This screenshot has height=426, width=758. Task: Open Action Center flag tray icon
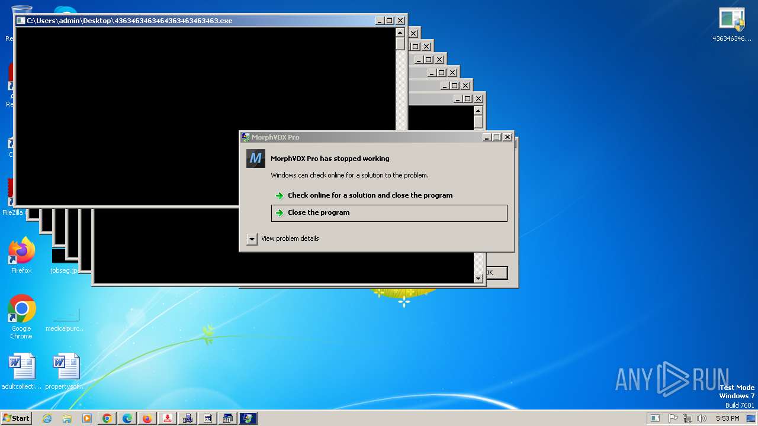tap(673, 418)
